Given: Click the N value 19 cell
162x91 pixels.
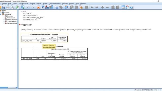Looking at the screenshot, I should click(x=36, y=41).
